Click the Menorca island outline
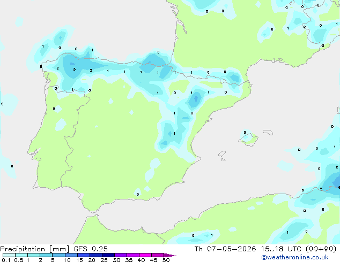The height and width of the screenshot is (262, 340). pos(268,132)
